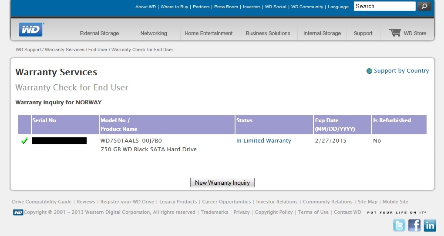The image size is (444, 236).
Task: Click the WD logo in header
Action: coord(31,30)
